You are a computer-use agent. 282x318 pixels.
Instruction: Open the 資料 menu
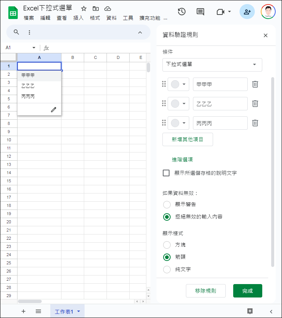pyautogui.click(x=111, y=18)
